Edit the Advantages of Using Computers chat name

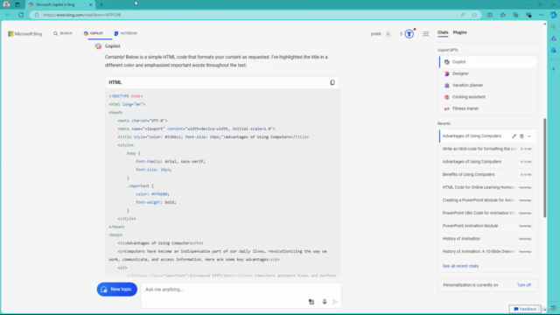click(514, 136)
